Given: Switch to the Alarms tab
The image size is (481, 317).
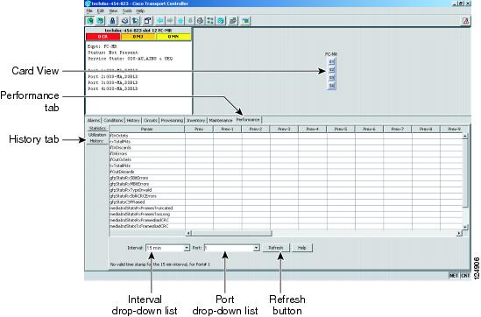Looking at the screenshot, I should pyautogui.click(x=94, y=121).
